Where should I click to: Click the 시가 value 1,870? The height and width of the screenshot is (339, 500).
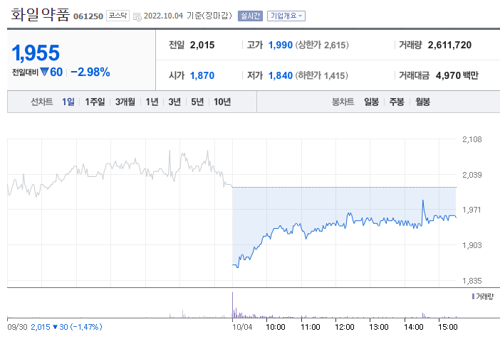202,76
